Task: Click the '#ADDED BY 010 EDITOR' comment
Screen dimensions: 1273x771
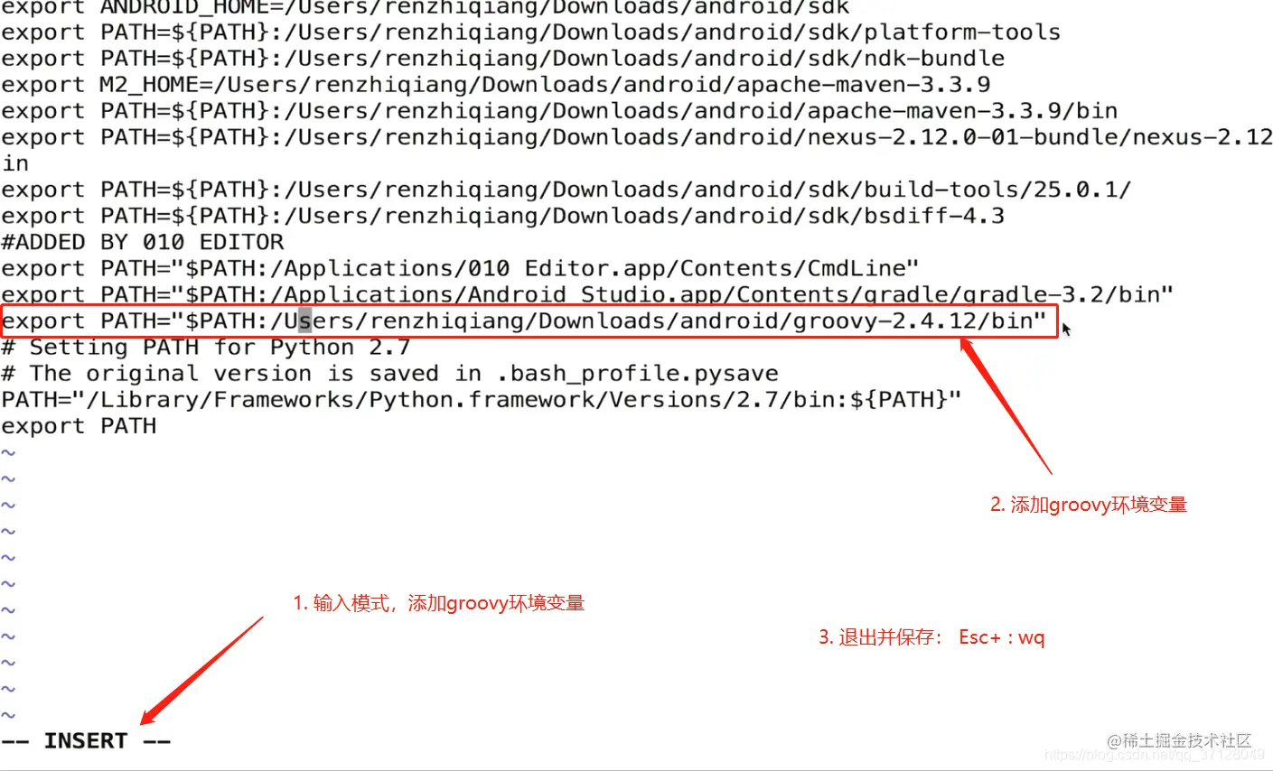Action: [143, 242]
